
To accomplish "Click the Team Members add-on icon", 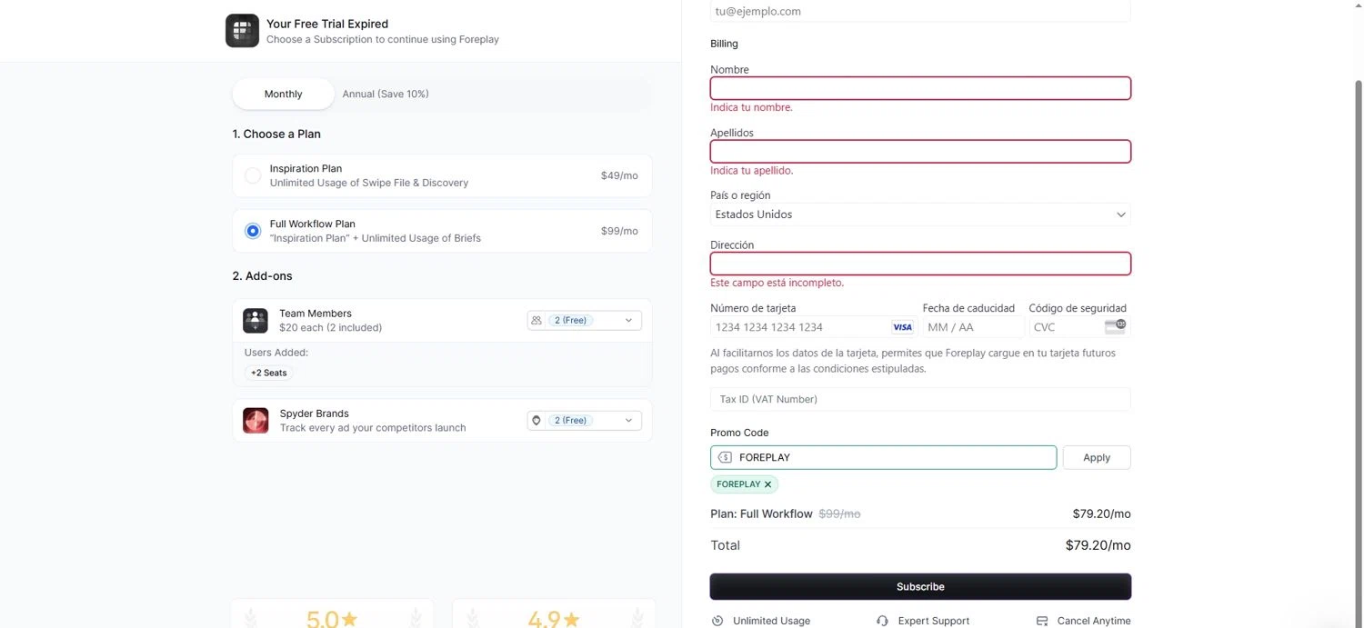I will [256, 321].
